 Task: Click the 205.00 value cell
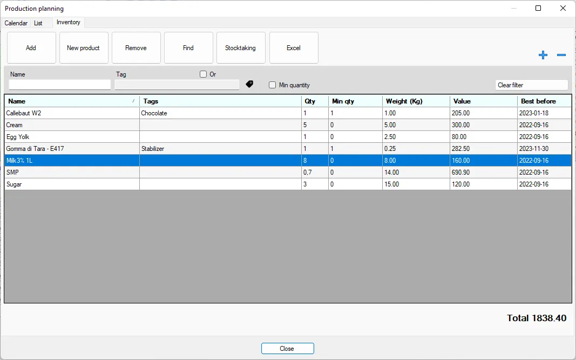coord(484,113)
